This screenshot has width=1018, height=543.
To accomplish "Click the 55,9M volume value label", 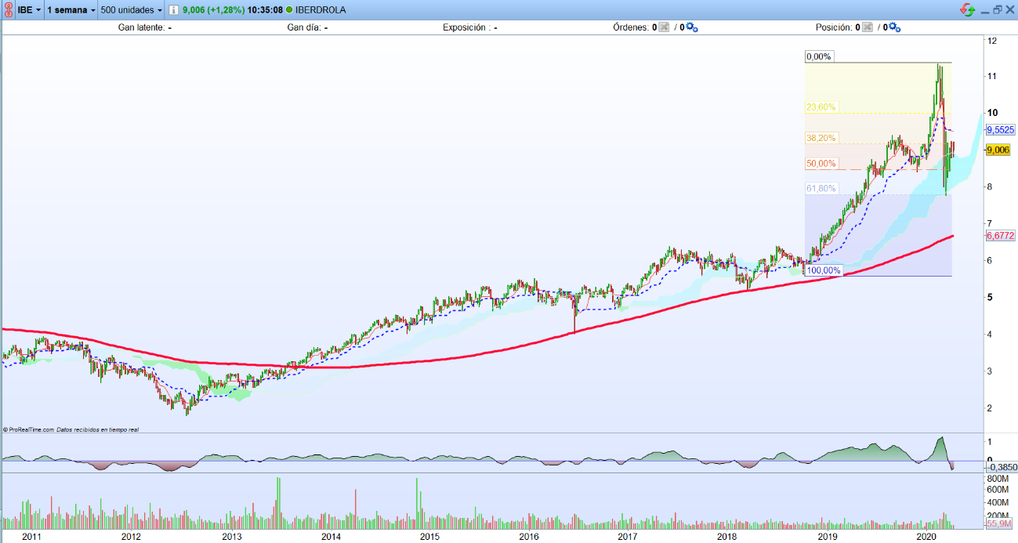I will point(998,523).
